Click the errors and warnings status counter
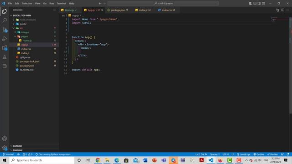The width and height of the screenshot is (292, 164). tap(27, 154)
